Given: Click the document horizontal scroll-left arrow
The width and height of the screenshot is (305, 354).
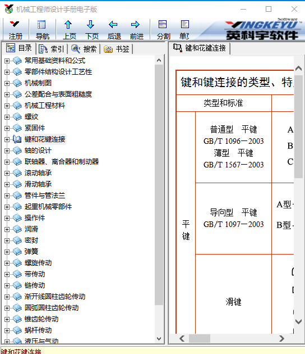Looking at the screenshot, I should coord(182,338).
